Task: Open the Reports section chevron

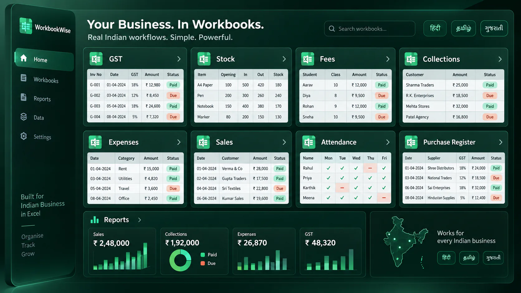Action: pyautogui.click(x=140, y=220)
